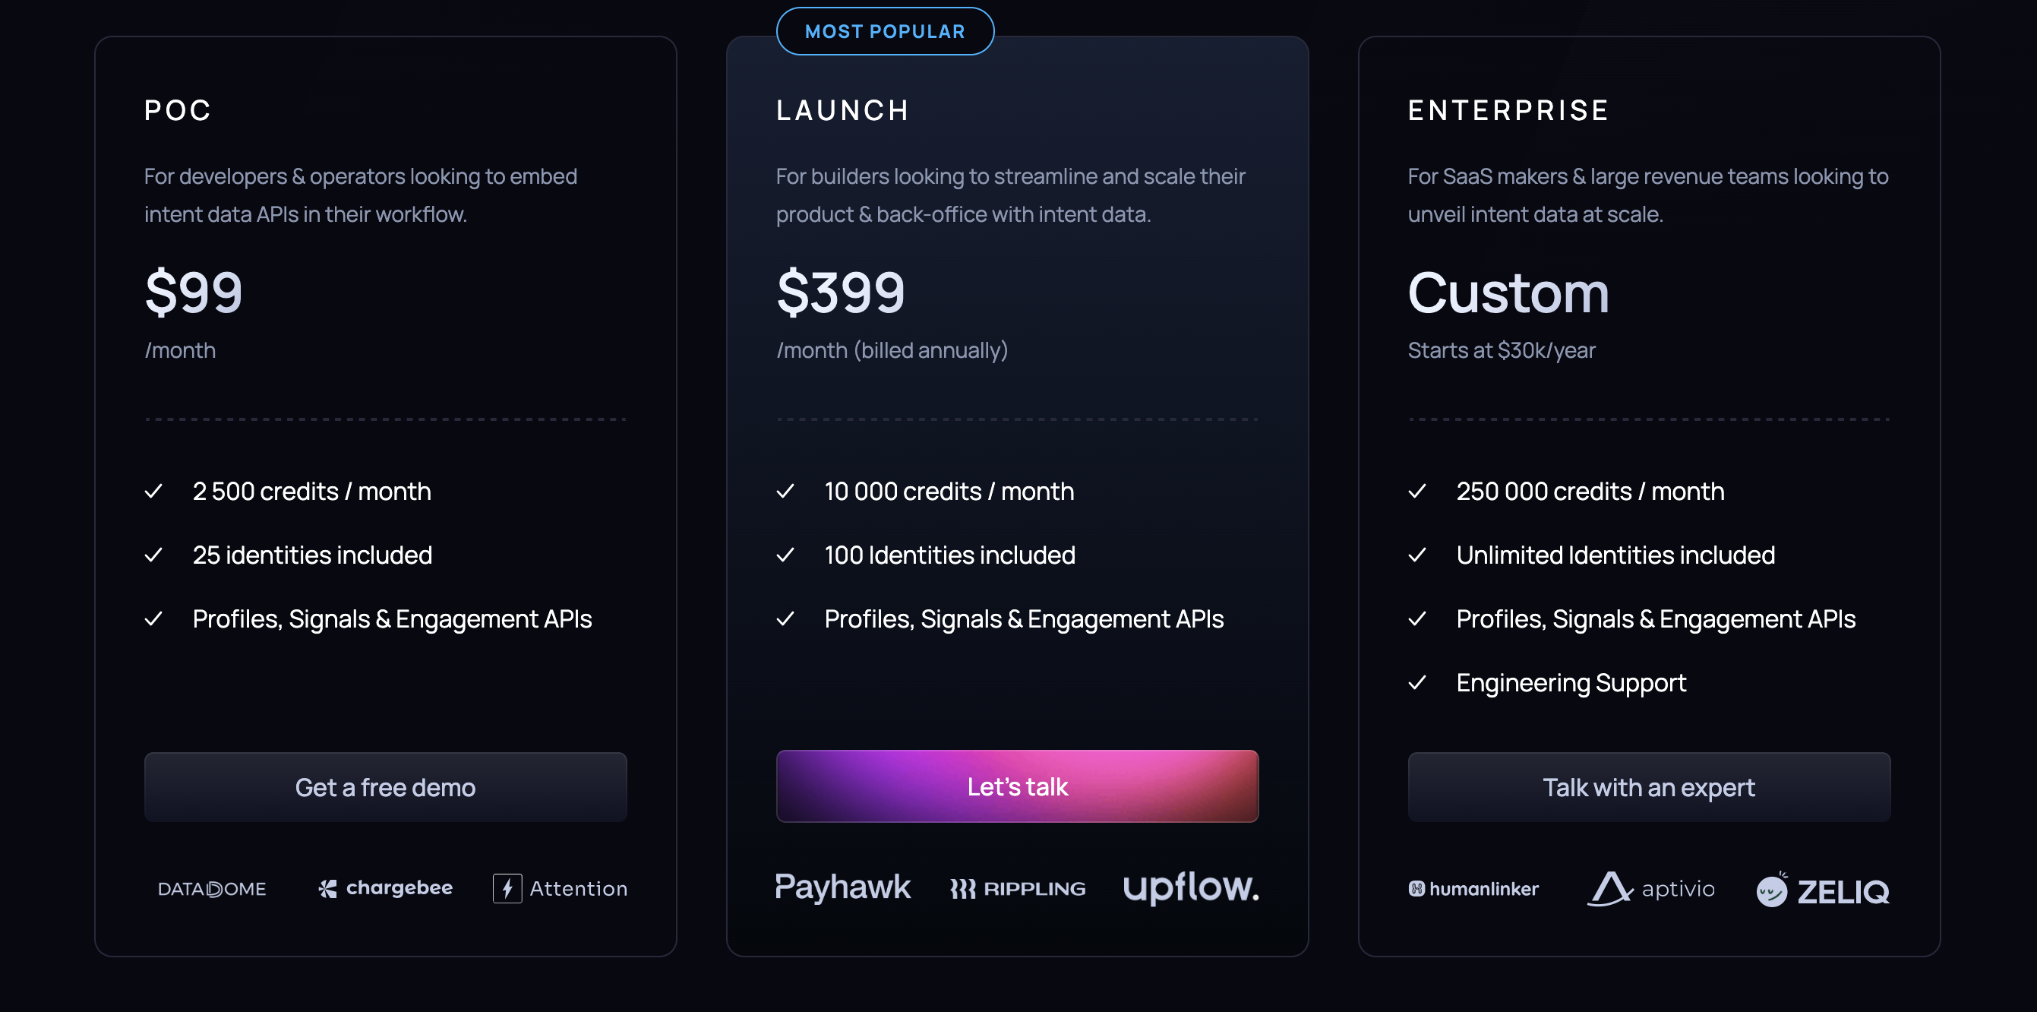Click the DataDome logo
This screenshot has width=2037, height=1012.
(x=212, y=889)
